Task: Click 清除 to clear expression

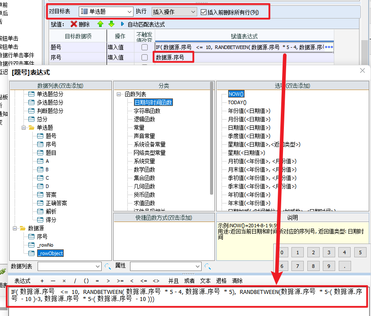Action: click(x=237, y=281)
